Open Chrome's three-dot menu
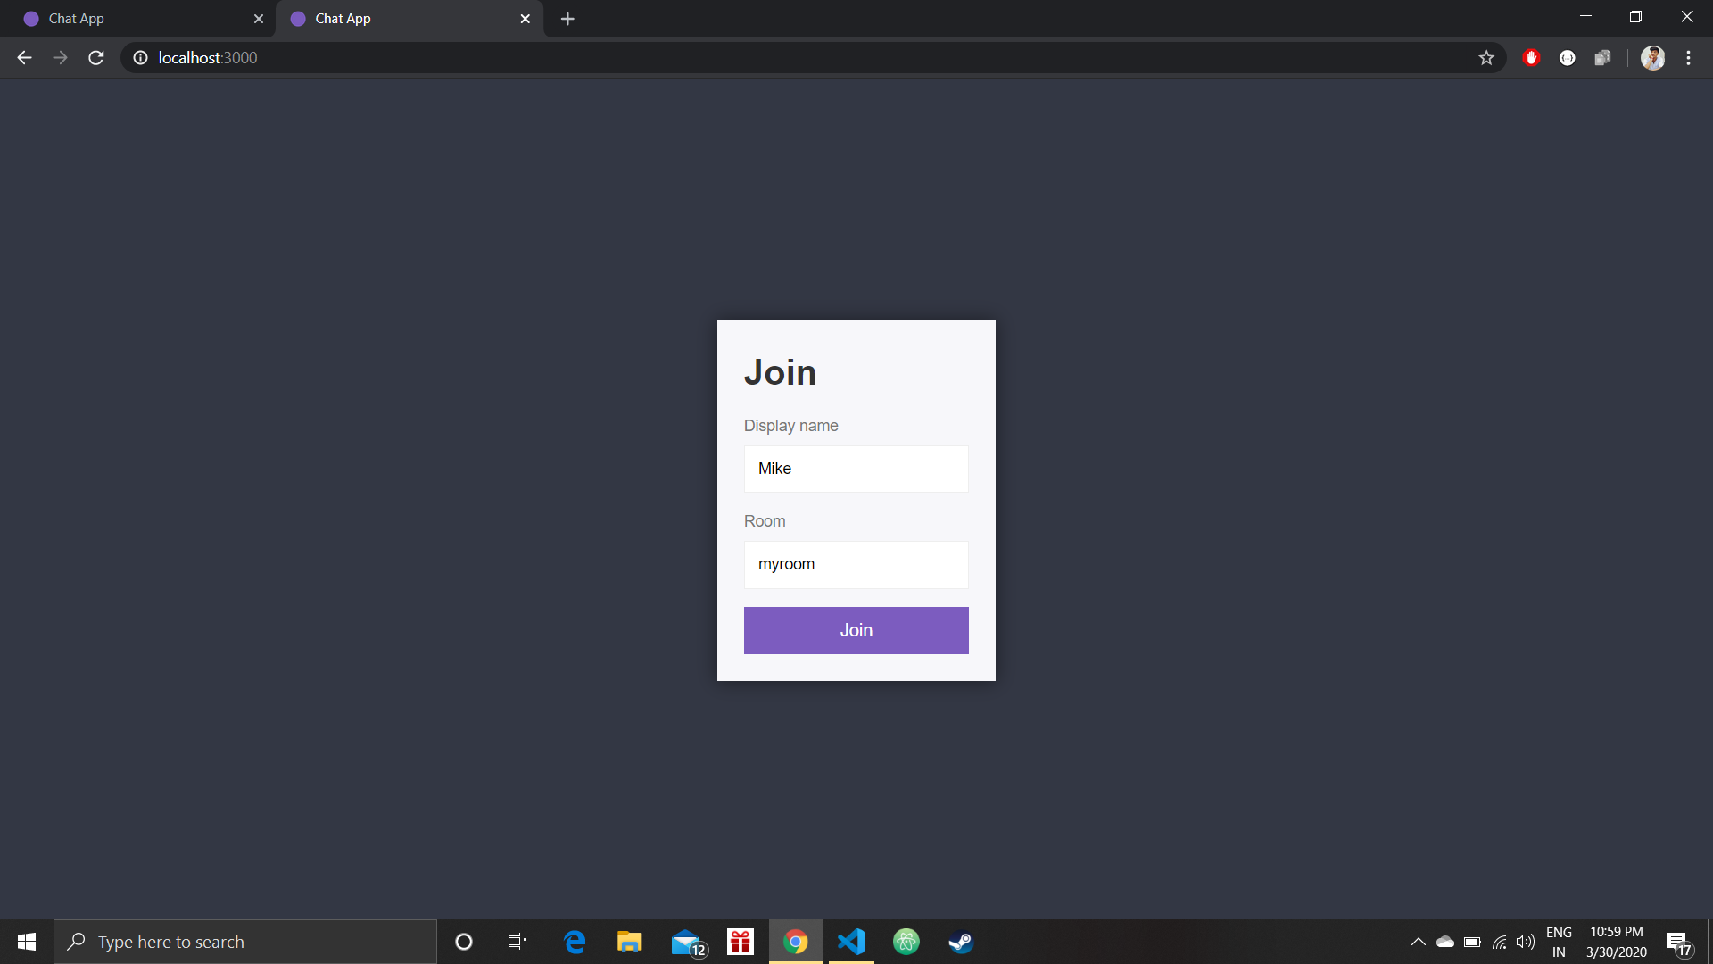 pyautogui.click(x=1689, y=57)
